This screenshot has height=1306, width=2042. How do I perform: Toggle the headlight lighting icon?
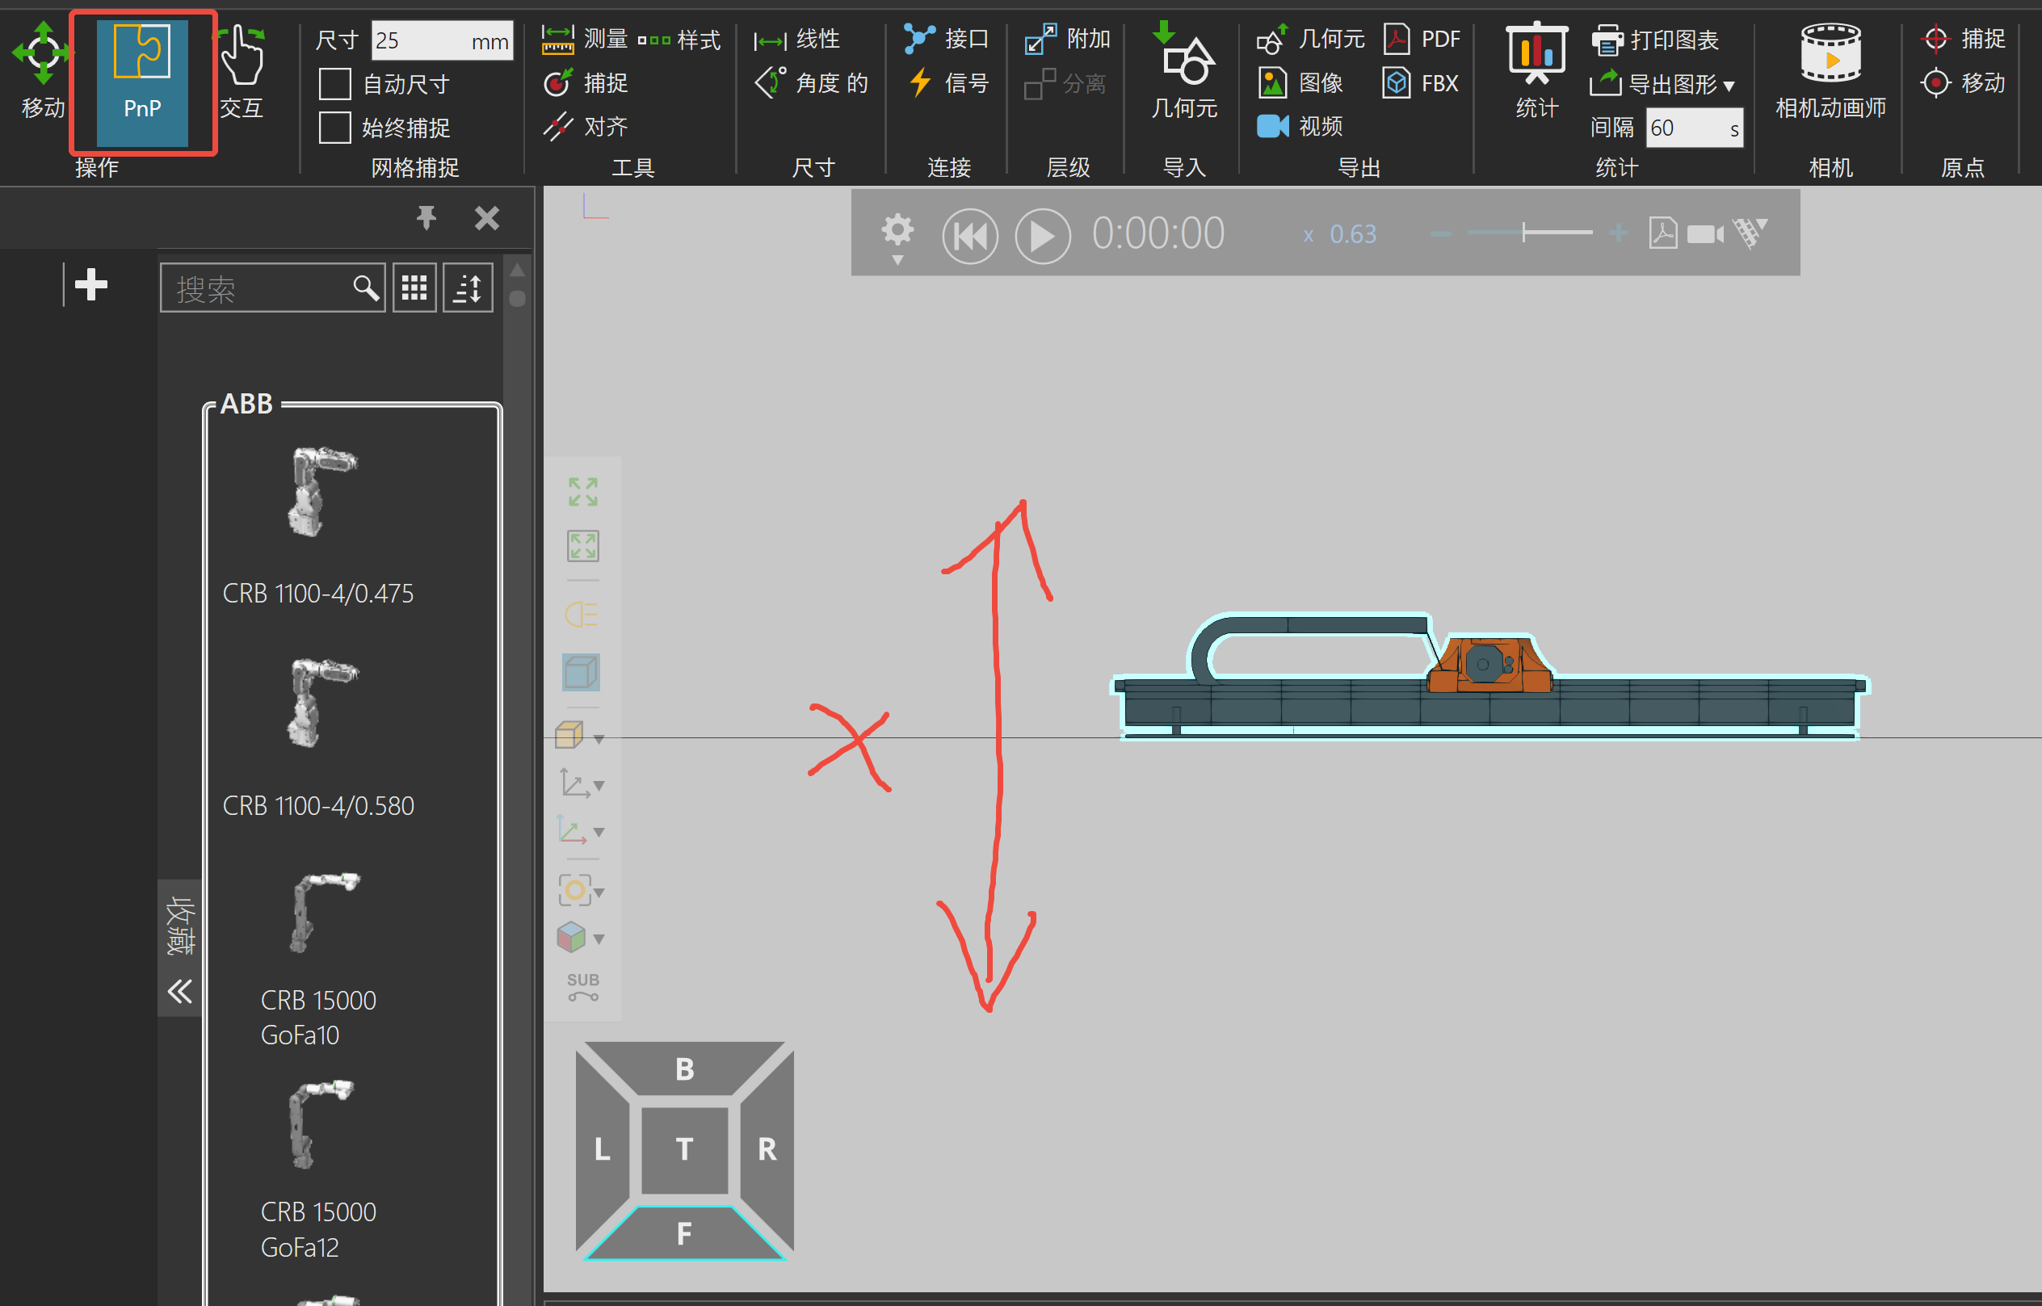tap(582, 614)
